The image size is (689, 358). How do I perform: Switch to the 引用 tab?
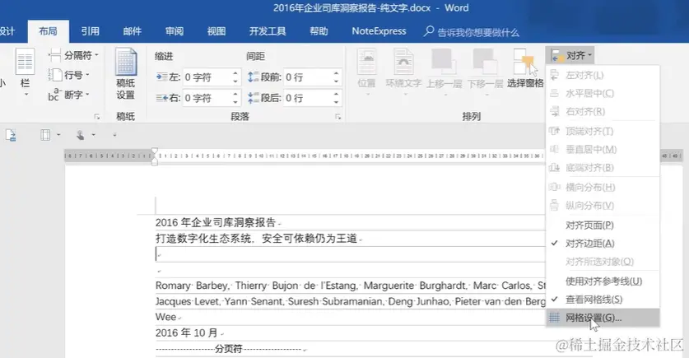click(x=90, y=31)
